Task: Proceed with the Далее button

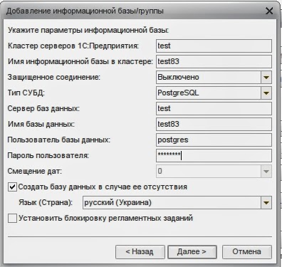Action: pos(192,252)
